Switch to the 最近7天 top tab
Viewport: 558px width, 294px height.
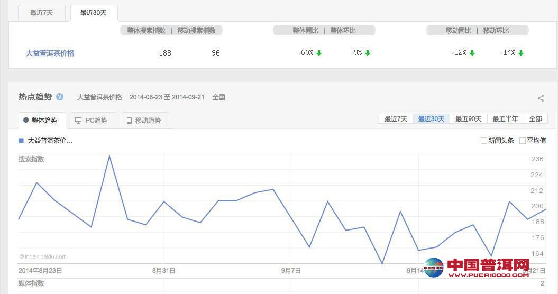click(x=42, y=13)
